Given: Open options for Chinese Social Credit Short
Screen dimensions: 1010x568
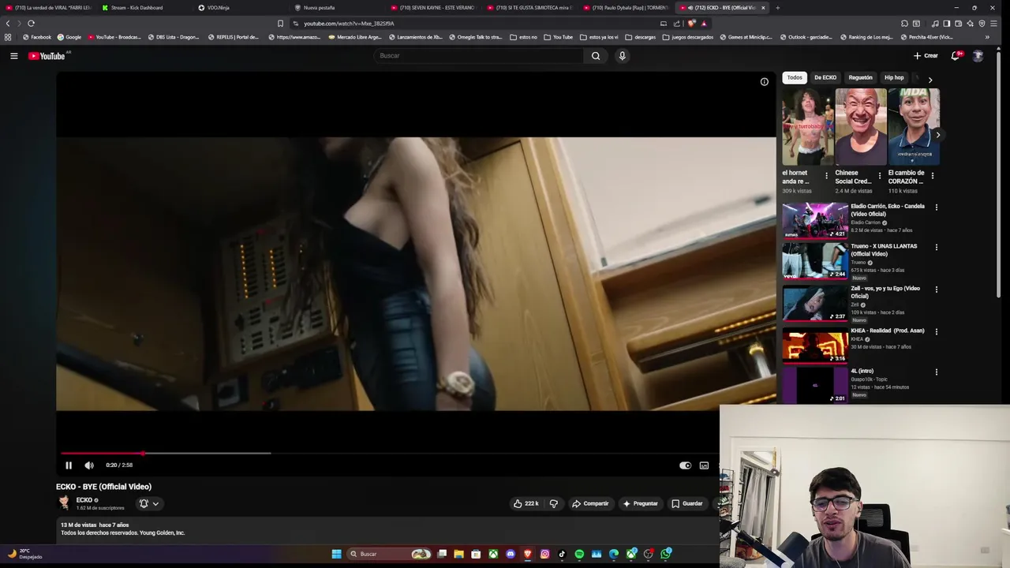Looking at the screenshot, I should [880, 176].
